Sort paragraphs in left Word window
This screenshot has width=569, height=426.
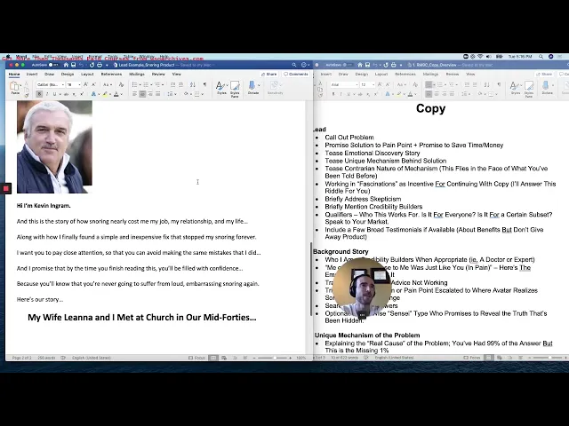pos(193,84)
